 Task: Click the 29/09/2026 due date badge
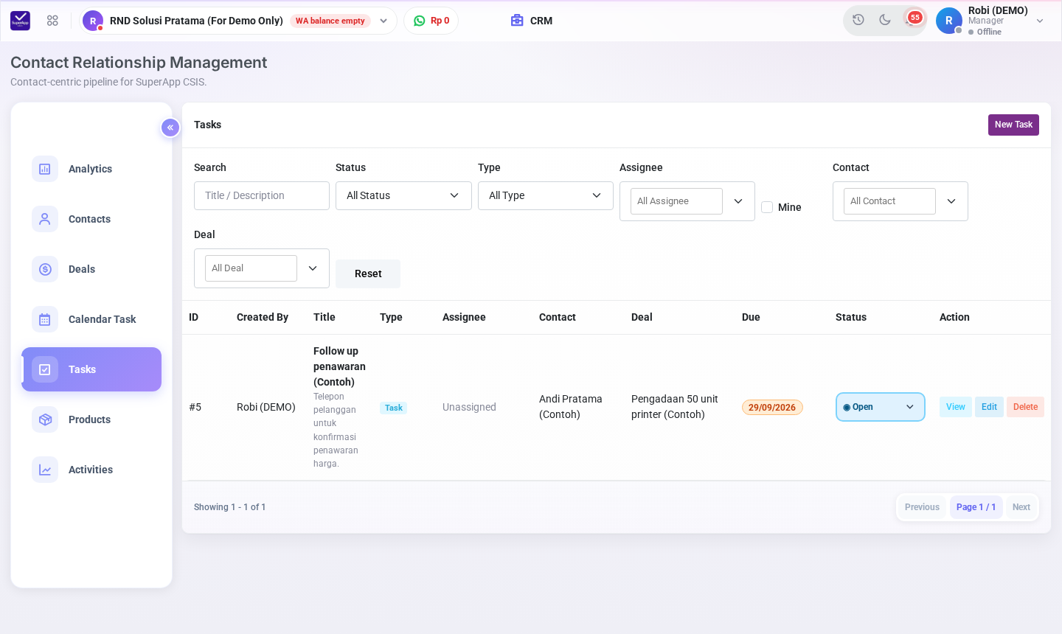click(x=772, y=408)
